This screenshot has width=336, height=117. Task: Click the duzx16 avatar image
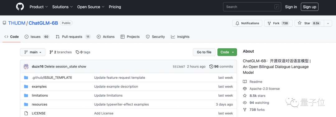coord(26,67)
